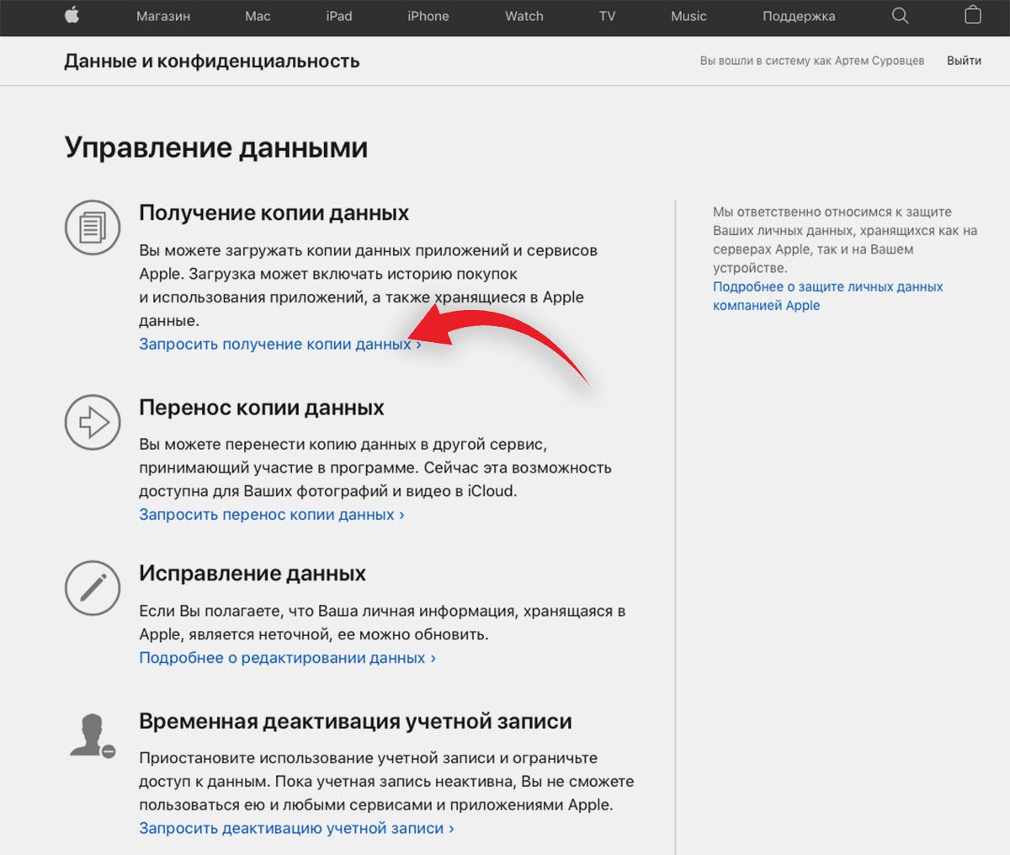This screenshot has width=1010, height=855.
Task: Click the pencil icon beside Исправление данных
Action: [x=93, y=588]
